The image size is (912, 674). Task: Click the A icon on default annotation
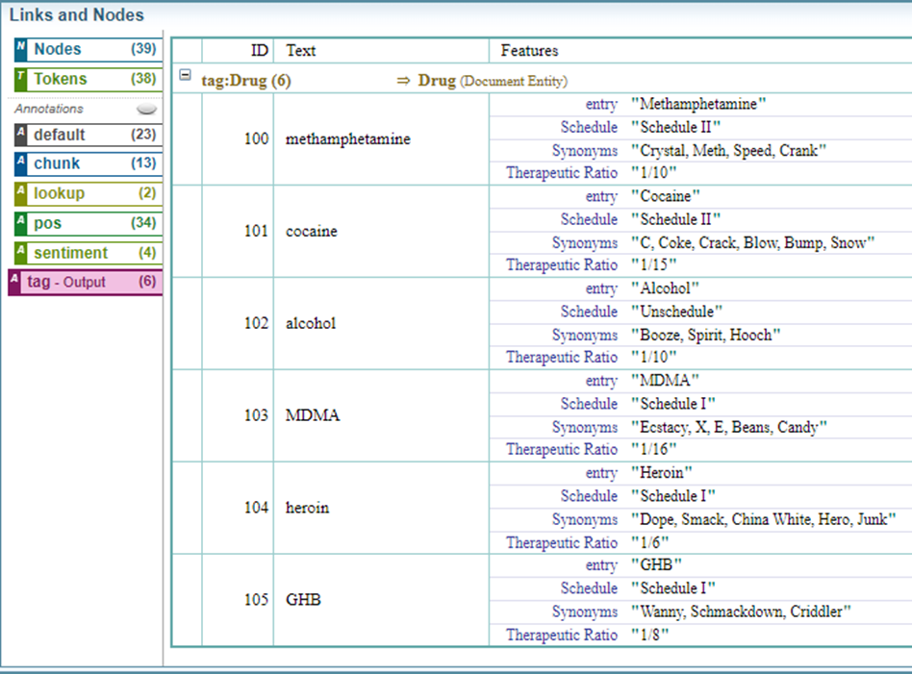coord(21,135)
